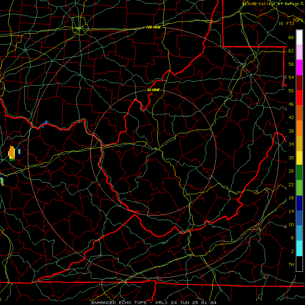The width and height of the screenshot is (305, 305).
Task: Click the 'ENHANCED ECHO TOPS' footer caption
Action: click(x=119, y=303)
